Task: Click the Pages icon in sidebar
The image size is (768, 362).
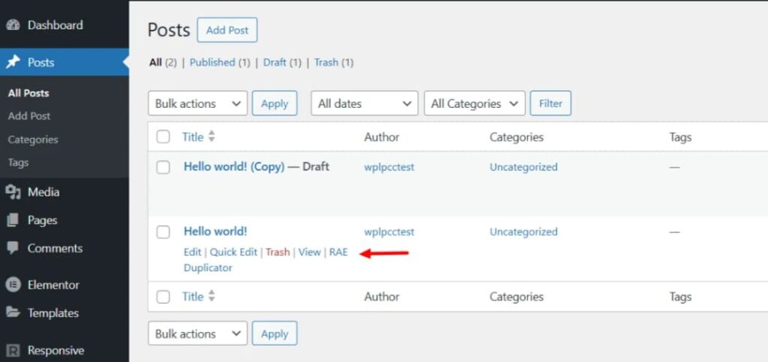Action: (x=13, y=220)
